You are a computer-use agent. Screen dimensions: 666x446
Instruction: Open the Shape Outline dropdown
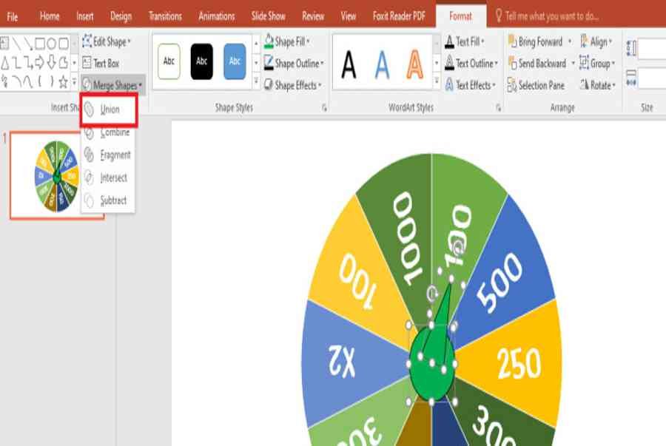(x=294, y=63)
